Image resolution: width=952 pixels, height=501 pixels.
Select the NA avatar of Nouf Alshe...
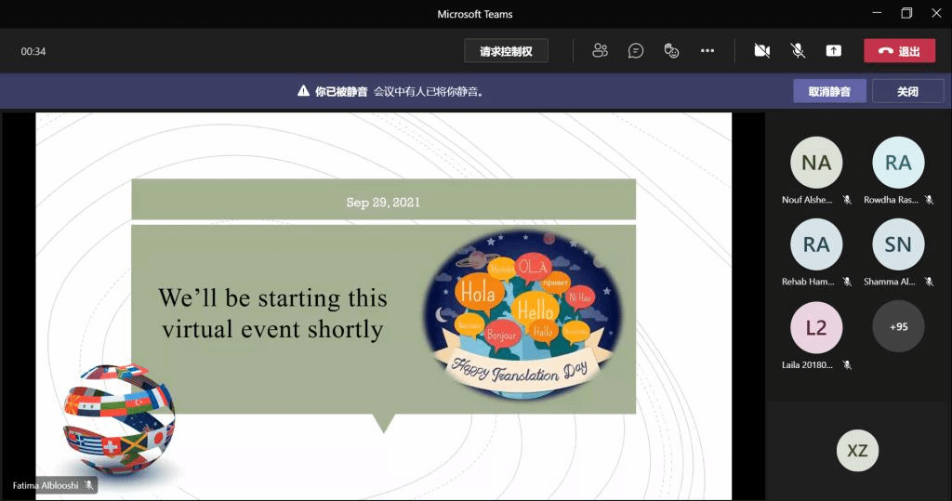pyautogui.click(x=816, y=163)
